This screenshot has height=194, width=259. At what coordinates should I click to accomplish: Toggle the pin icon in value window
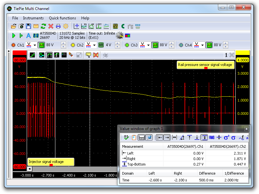pyautogui.click(x=149, y=137)
